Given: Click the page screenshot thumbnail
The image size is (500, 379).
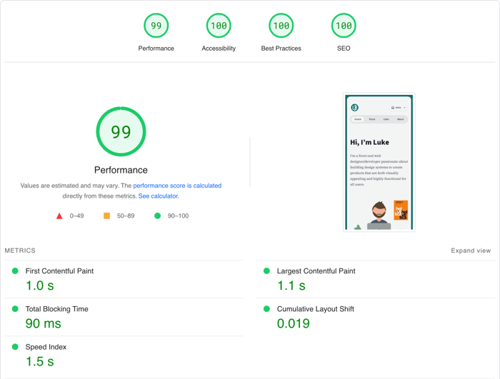Looking at the screenshot, I should (379, 162).
